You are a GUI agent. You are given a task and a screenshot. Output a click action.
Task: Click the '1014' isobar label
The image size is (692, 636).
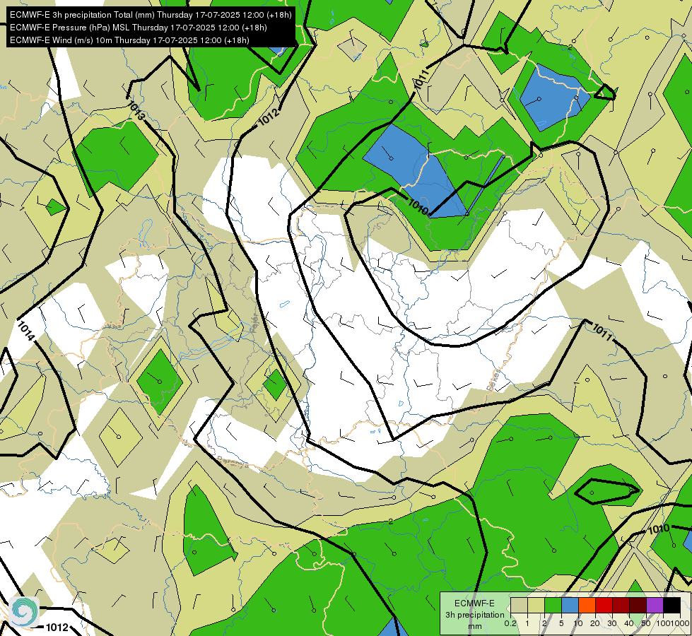[x=26, y=331]
